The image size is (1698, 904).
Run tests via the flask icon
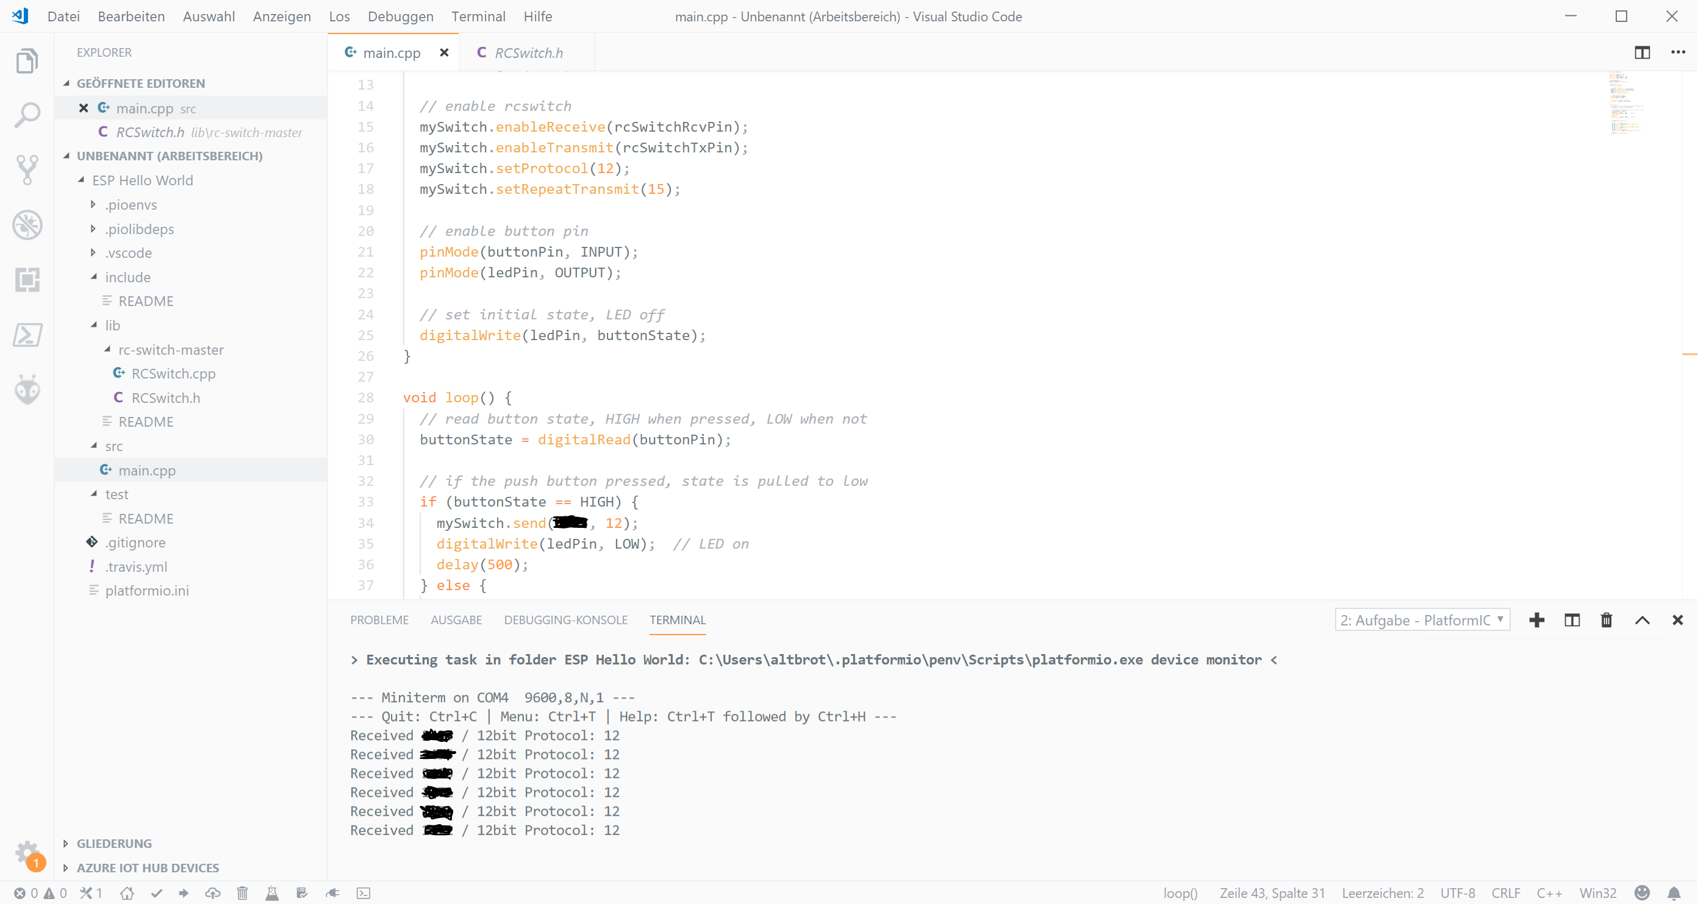click(x=272, y=894)
